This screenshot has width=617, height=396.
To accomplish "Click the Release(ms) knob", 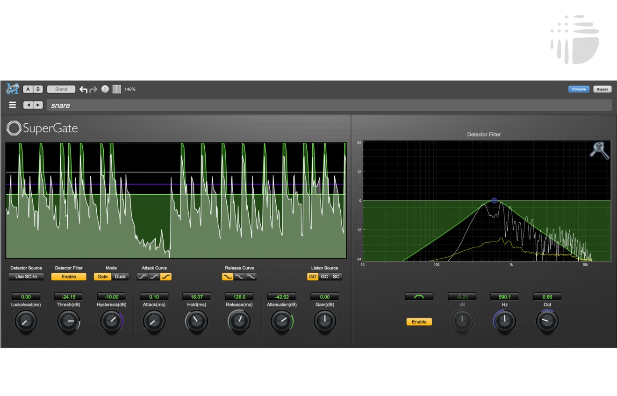I will (239, 321).
